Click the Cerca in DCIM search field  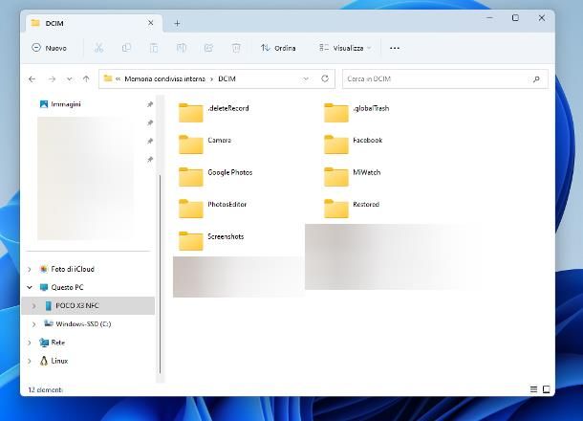445,78
